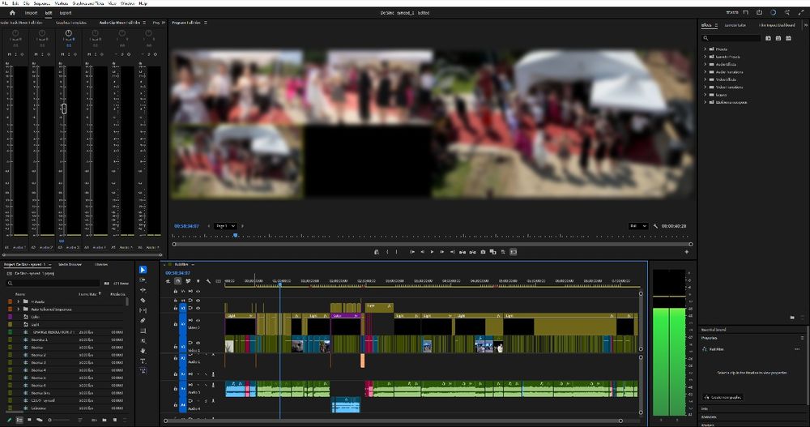Switch to the Lumetri Color tab
This screenshot has width=810, height=427.
tap(735, 25)
